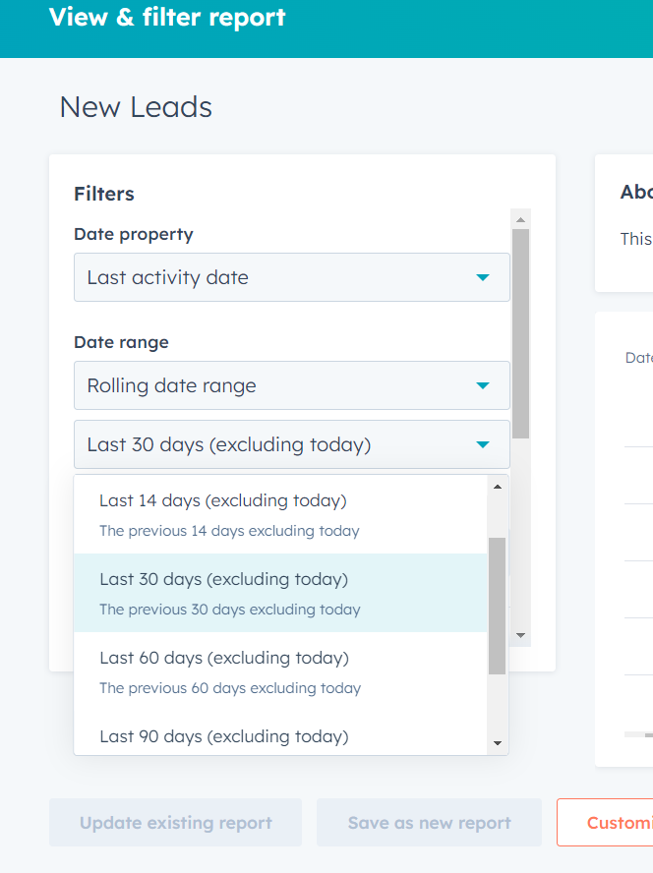Screen dimensions: 653x873
Task: Click the Rolling date range dropdown arrow
Action: coord(483,385)
